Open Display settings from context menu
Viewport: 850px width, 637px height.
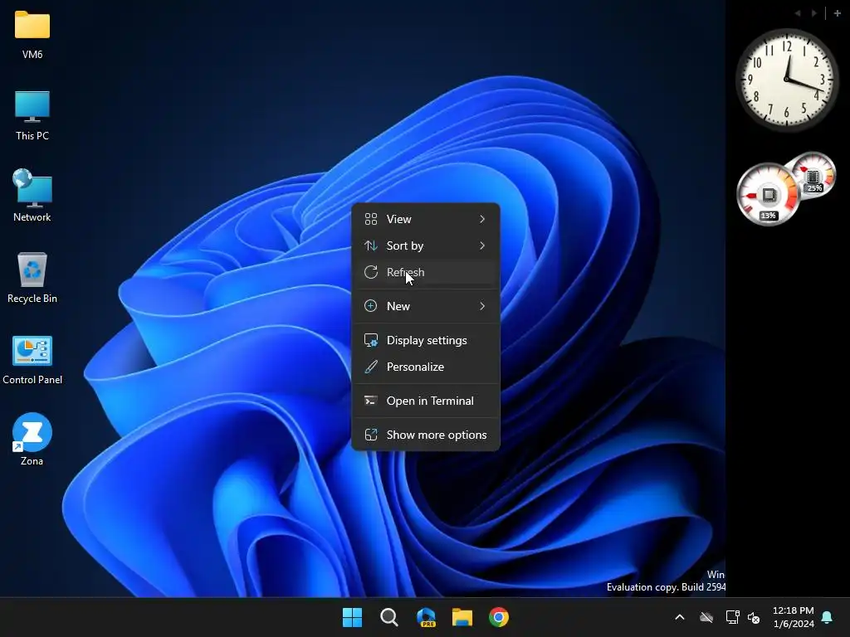[426, 340]
